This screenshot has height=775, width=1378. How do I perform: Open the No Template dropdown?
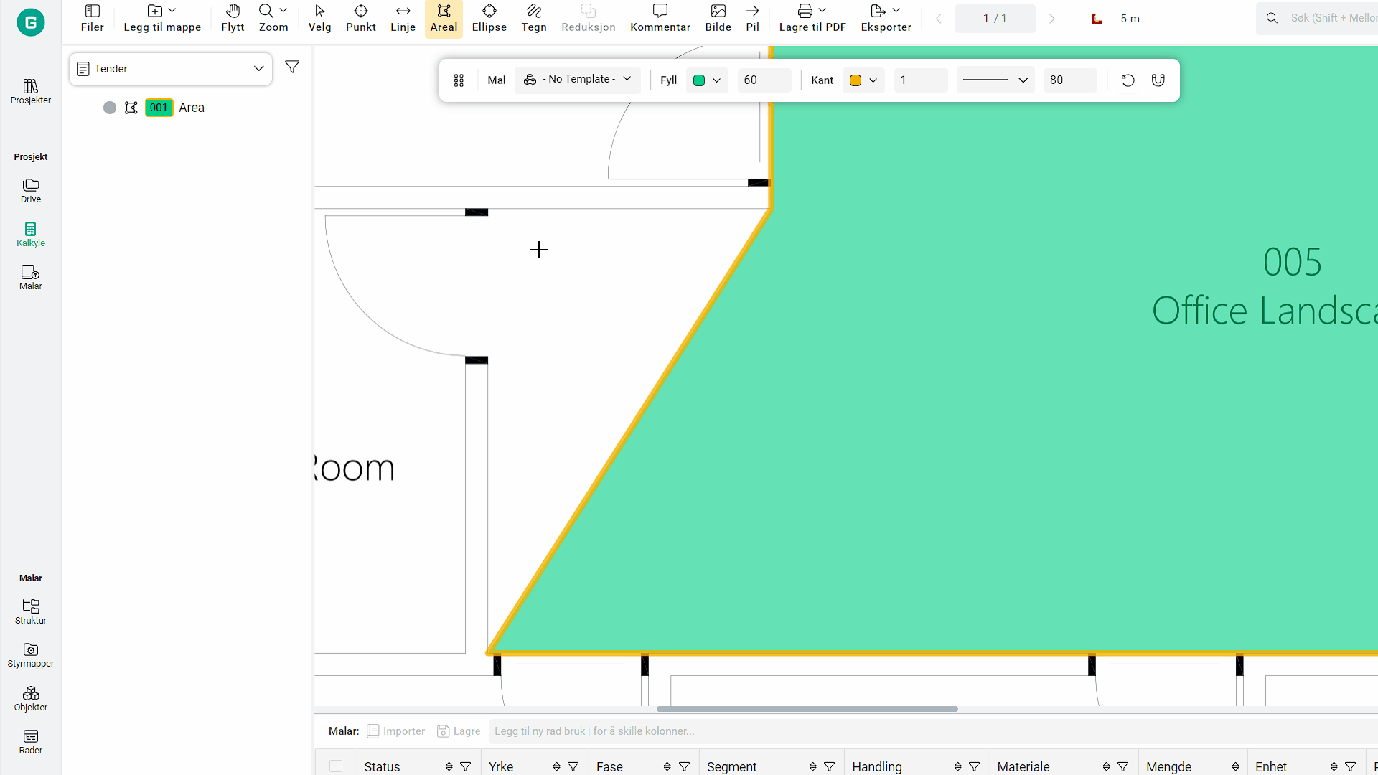pyautogui.click(x=577, y=80)
